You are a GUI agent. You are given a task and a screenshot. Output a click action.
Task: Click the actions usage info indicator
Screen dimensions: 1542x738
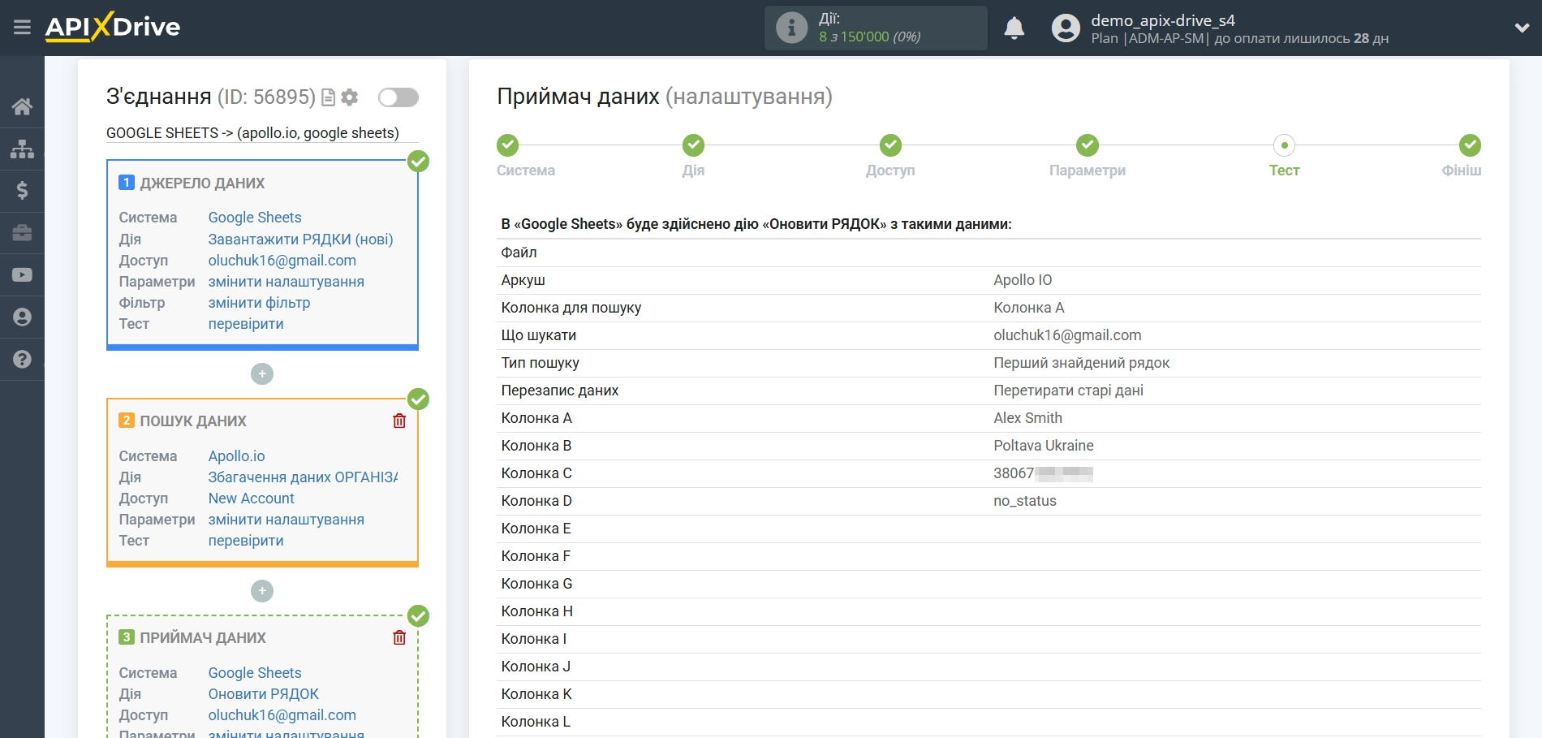[x=791, y=28]
